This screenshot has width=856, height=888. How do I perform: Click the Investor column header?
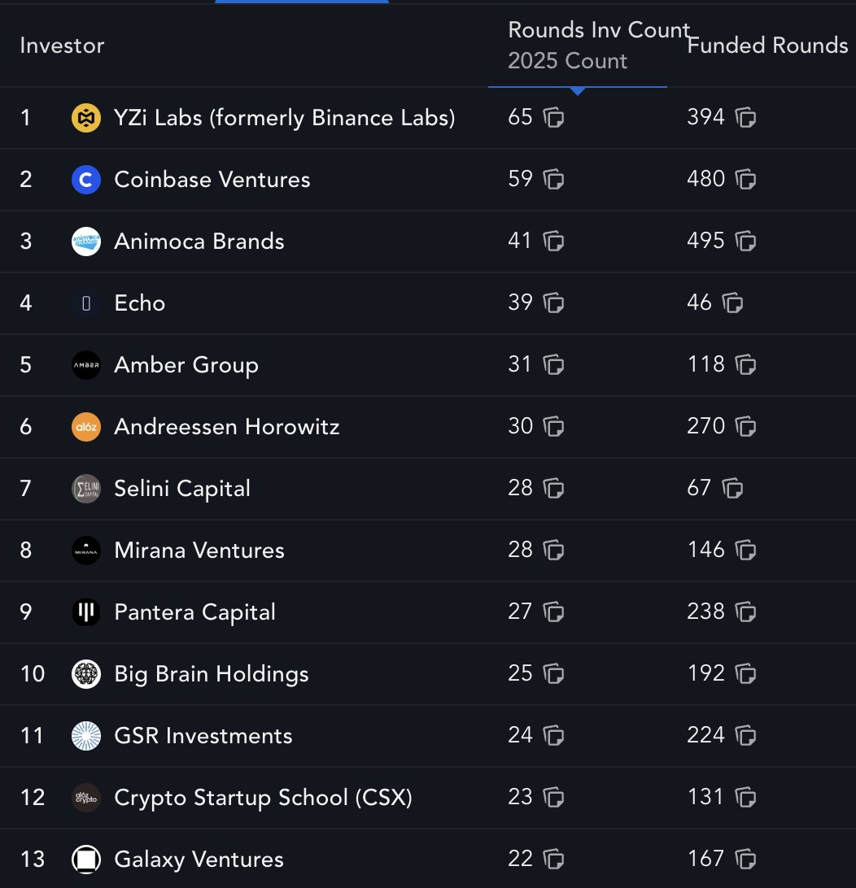coord(62,46)
